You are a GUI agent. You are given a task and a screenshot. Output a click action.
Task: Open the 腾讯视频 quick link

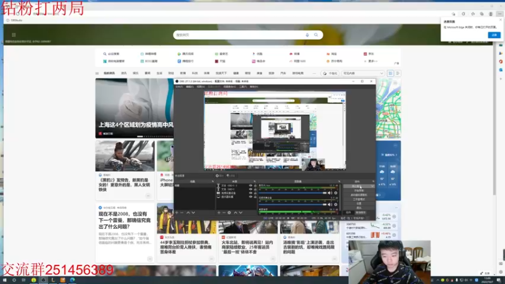click(x=186, y=54)
